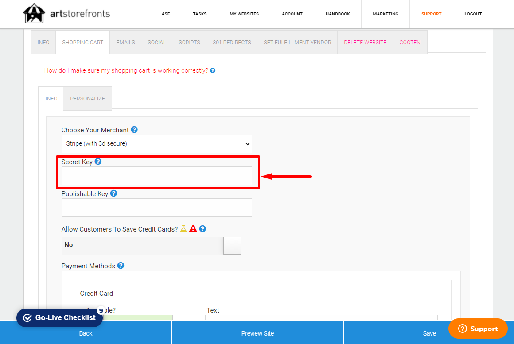
Task: Open SET FULFILLMENT VENDOR tab
Action: 297,42
